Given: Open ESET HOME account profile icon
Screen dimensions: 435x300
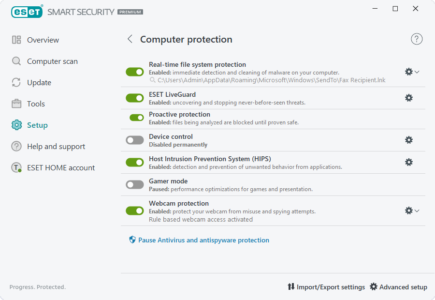Looking at the screenshot, I should 15,167.
